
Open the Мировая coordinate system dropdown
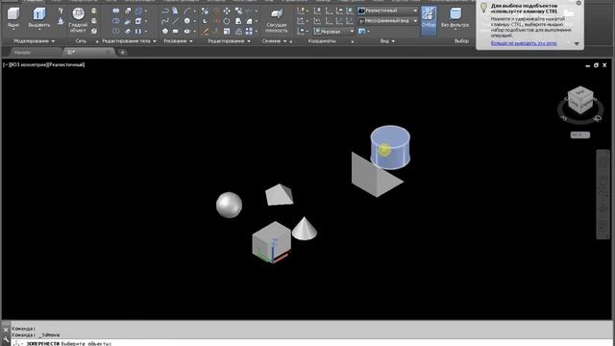tap(334, 31)
